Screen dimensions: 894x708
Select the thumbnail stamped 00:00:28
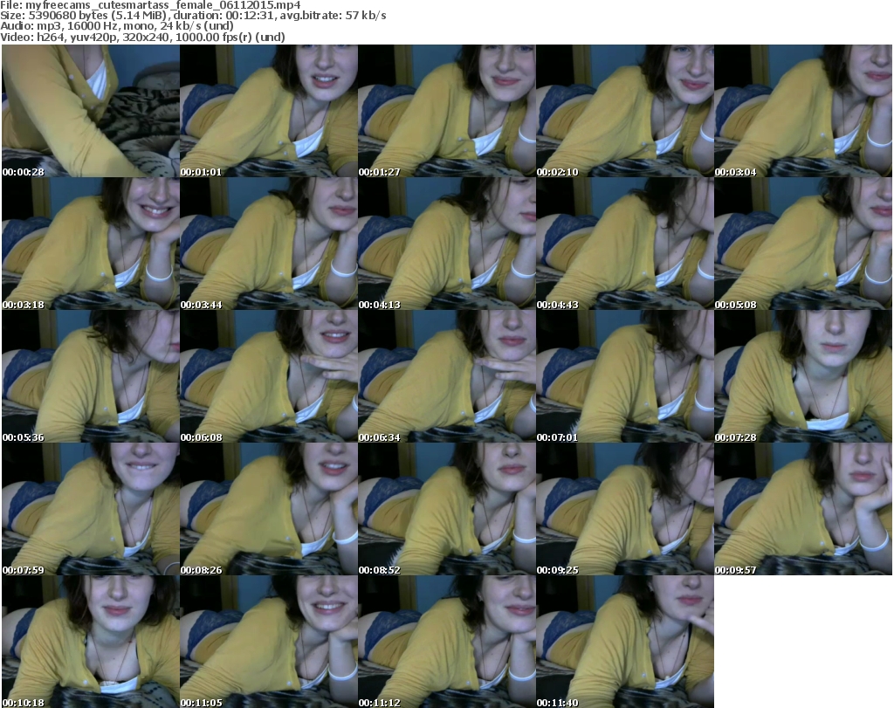tap(91, 111)
